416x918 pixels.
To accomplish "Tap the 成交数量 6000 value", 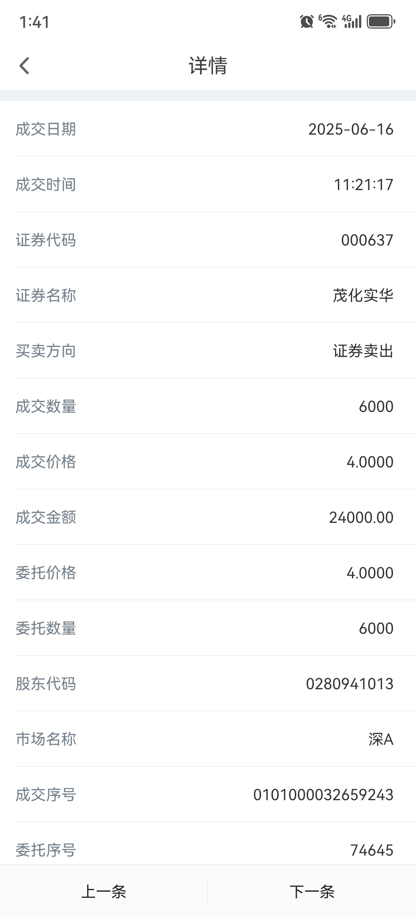I will pos(376,407).
